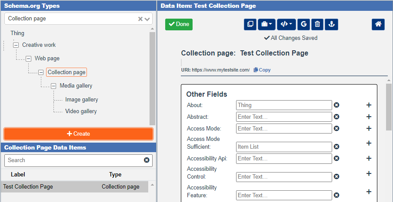The width and height of the screenshot is (393, 202).
Task: Click the trash delete icon
Action: point(317,24)
